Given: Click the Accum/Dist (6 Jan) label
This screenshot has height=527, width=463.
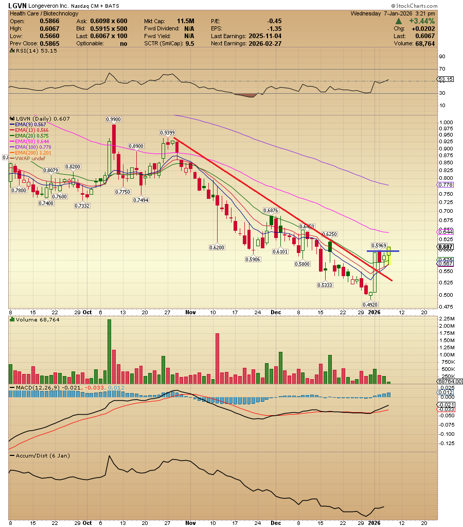Looking at the screenshot, I should pyautogui.click(x=43, y=456).
